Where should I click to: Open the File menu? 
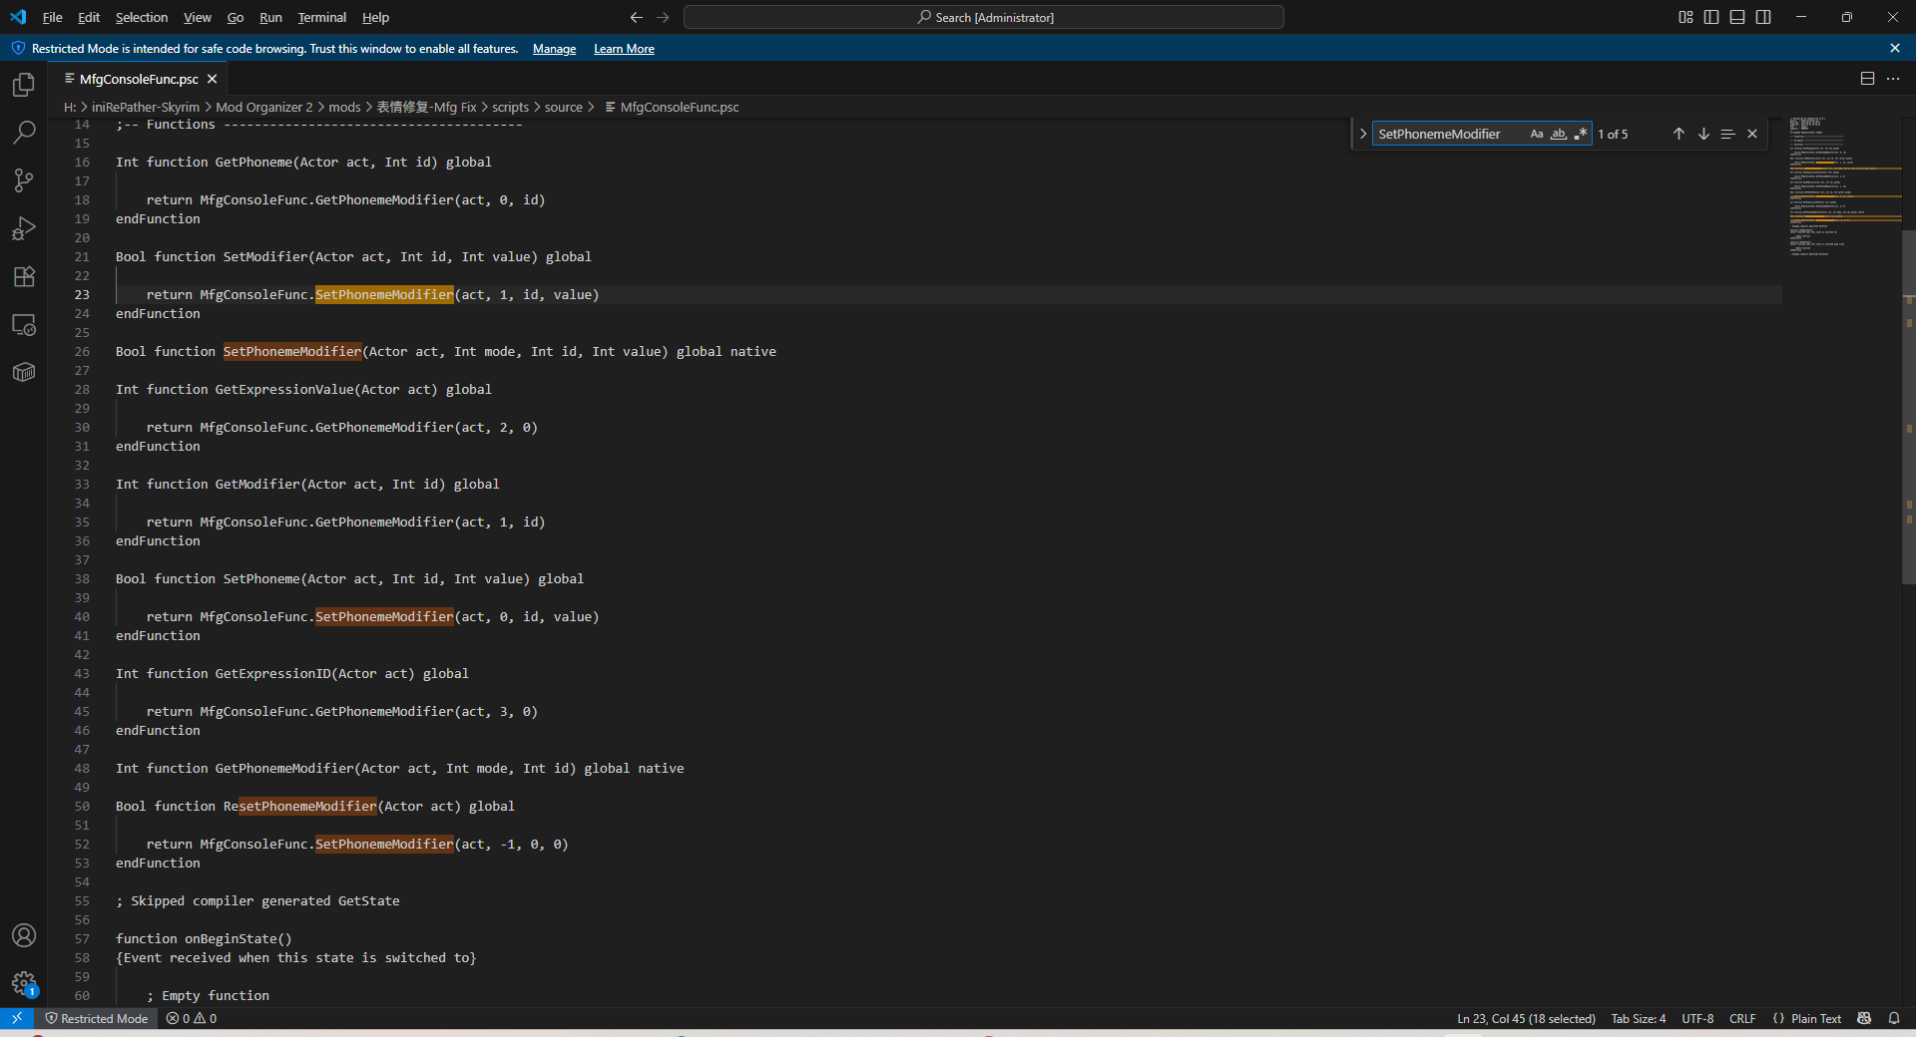52,17
